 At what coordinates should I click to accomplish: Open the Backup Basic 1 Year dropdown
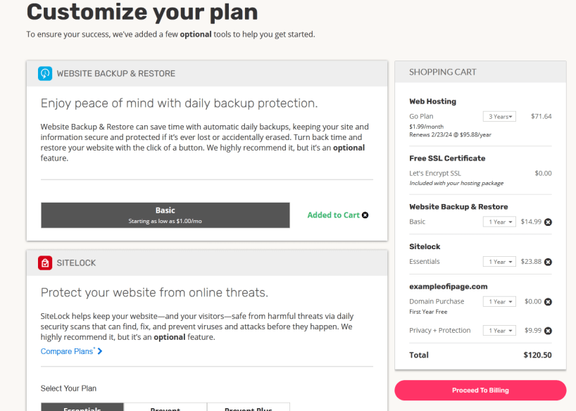click(x=499, y=222)
